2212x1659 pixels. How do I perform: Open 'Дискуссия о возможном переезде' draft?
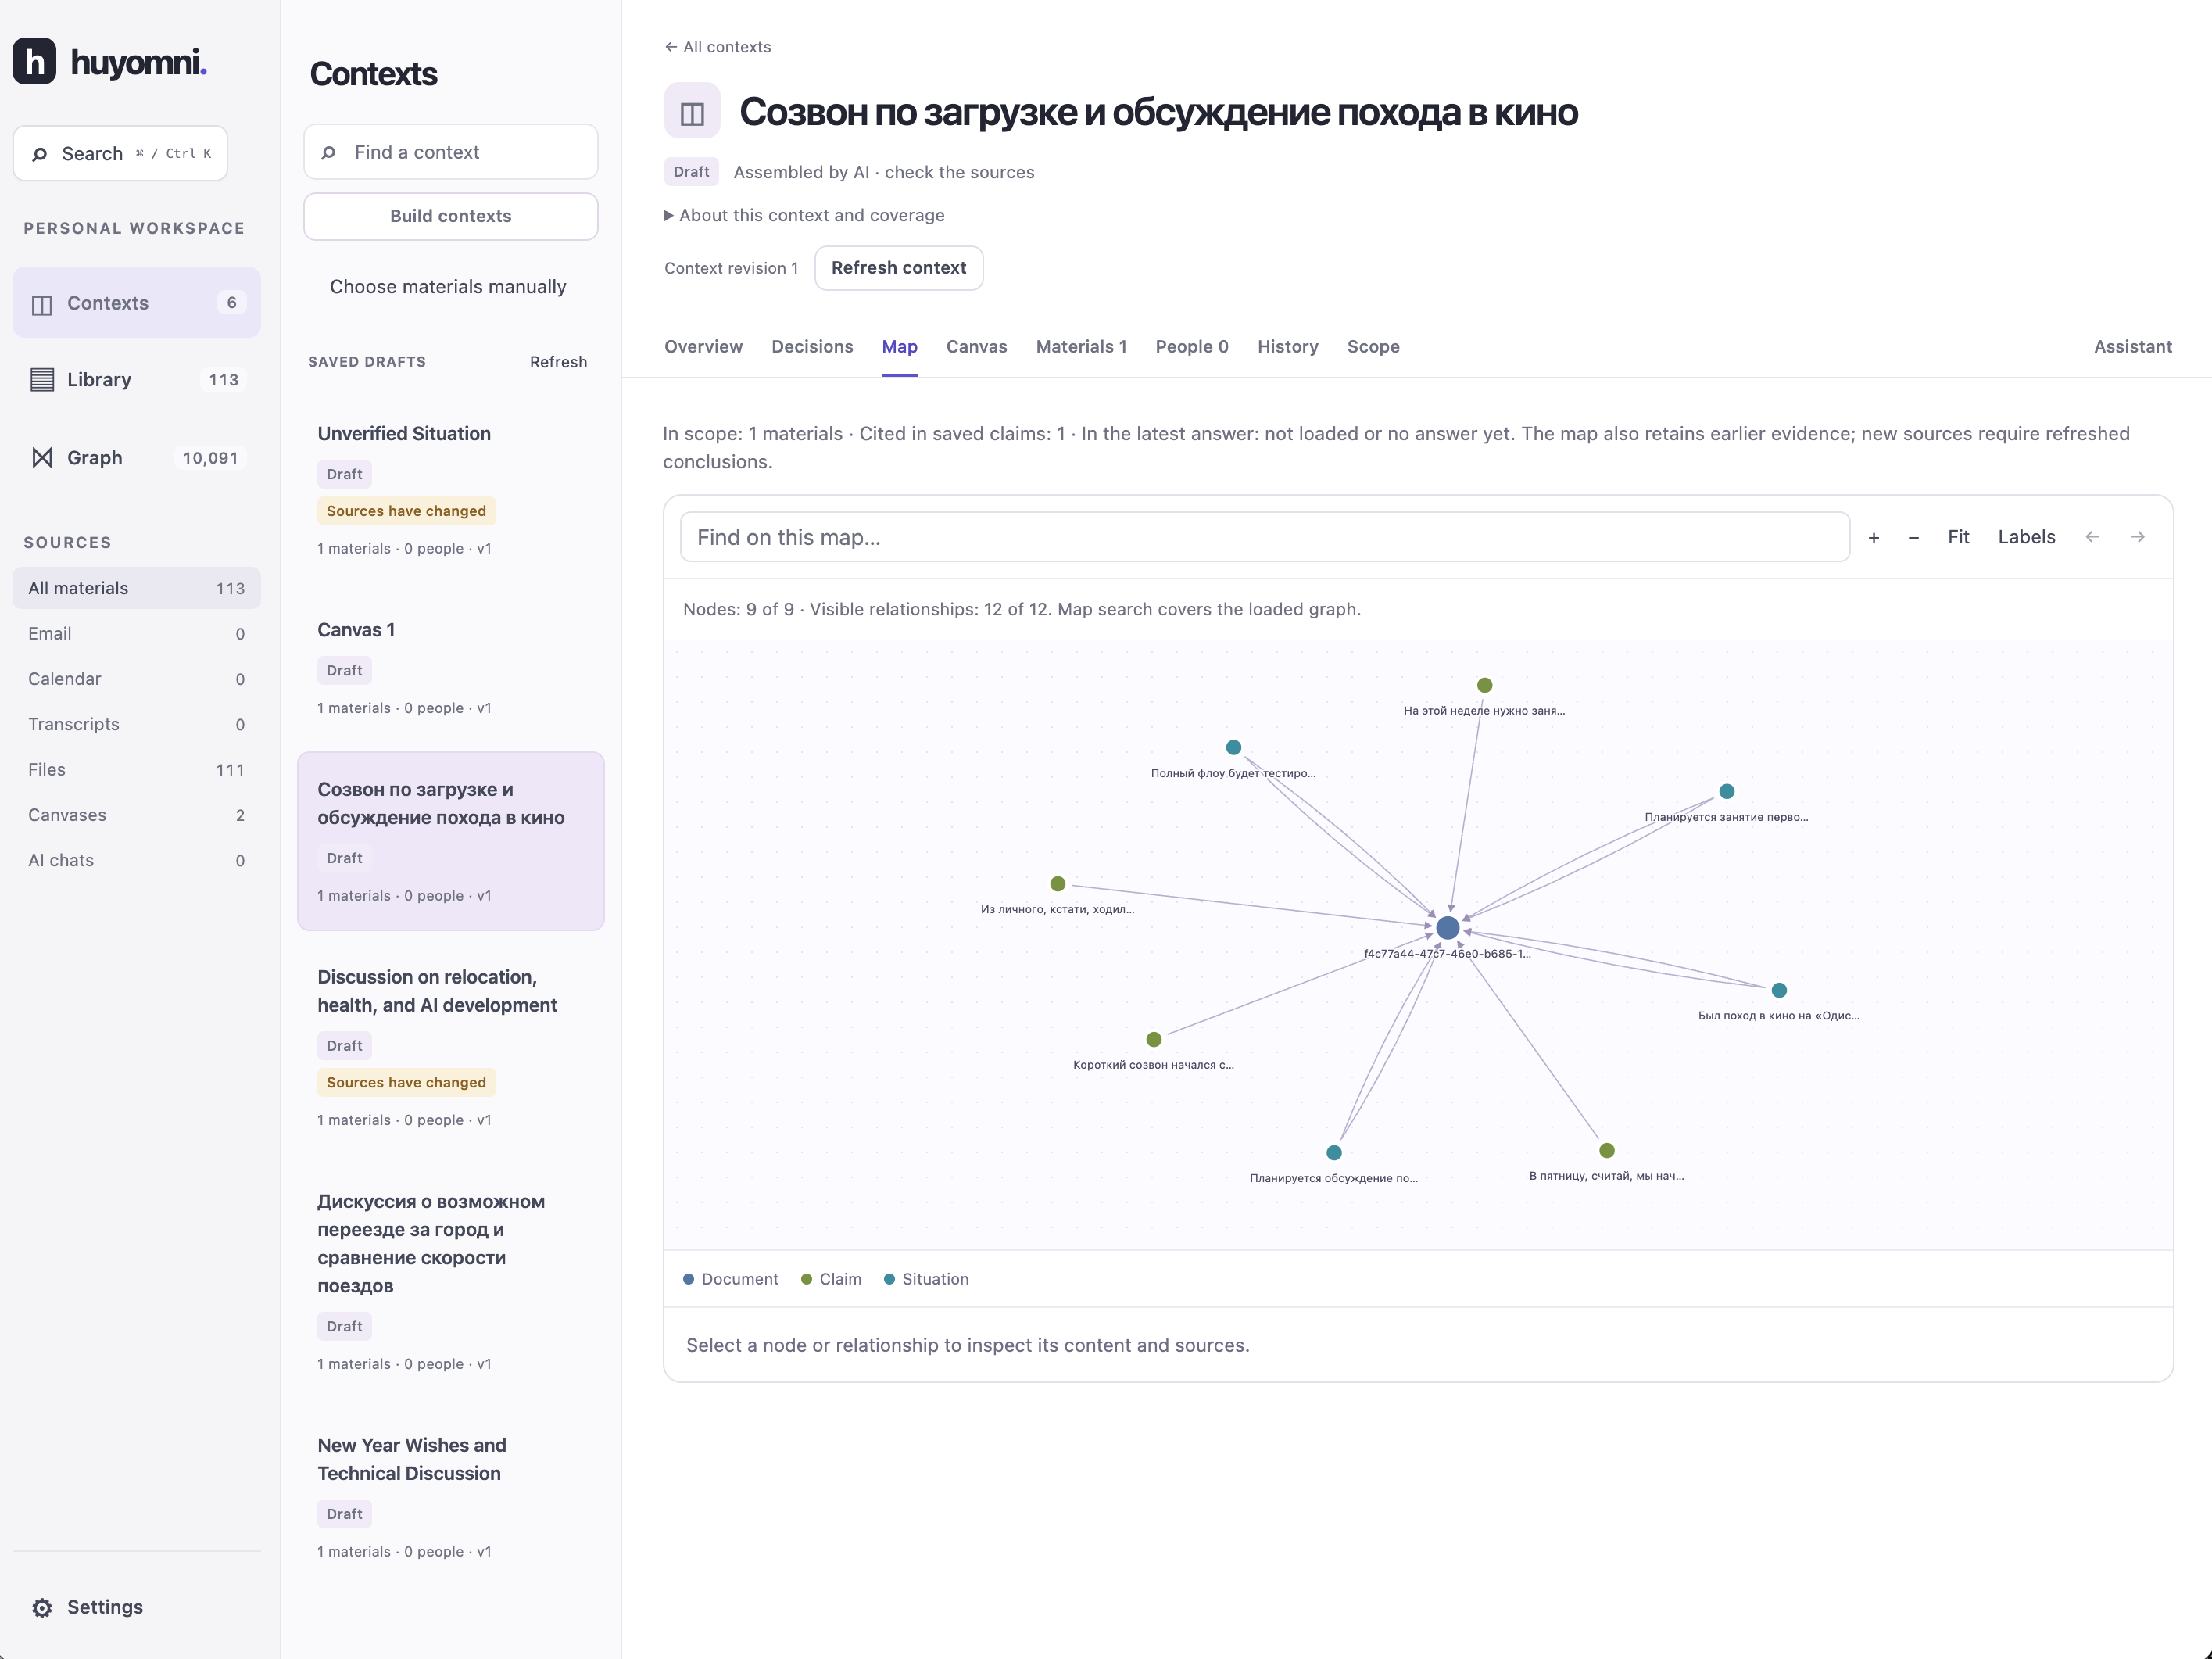[x=450, y=1281]
